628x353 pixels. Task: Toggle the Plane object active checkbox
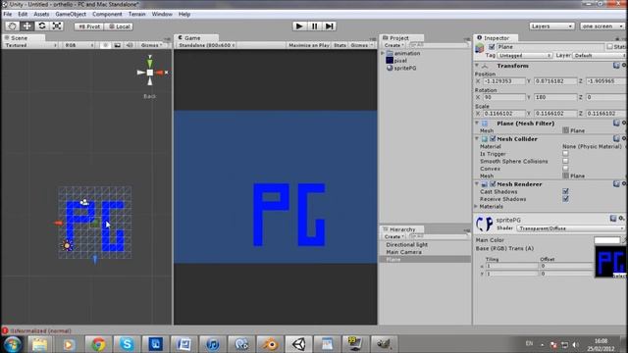(492, 47)
